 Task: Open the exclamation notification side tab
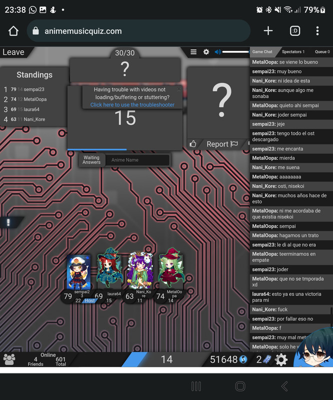[x=8, y=222]
